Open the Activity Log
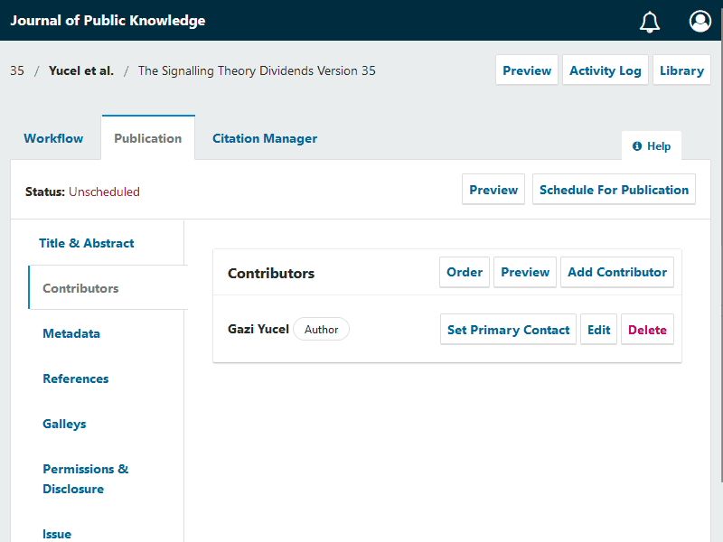Image resolution: width=723 pixels, height=542 pixels. coord(605,70)
